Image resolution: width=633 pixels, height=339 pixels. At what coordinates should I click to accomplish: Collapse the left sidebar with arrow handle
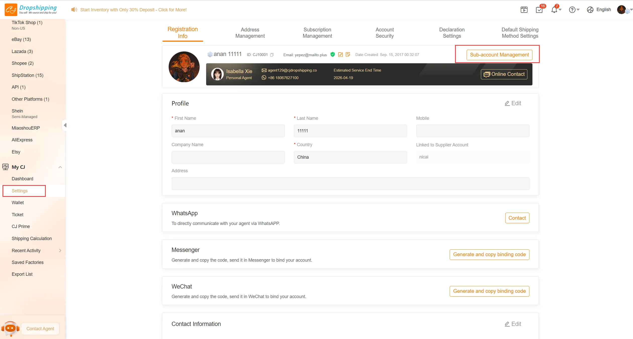click(x=65, y=125)
